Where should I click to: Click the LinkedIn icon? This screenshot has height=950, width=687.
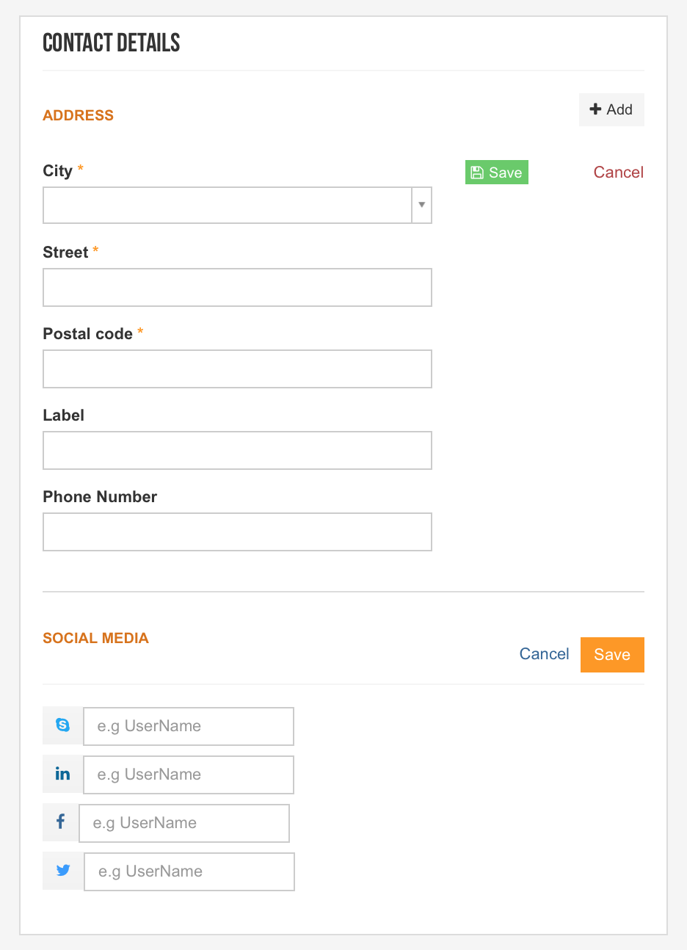coord(63,774)
